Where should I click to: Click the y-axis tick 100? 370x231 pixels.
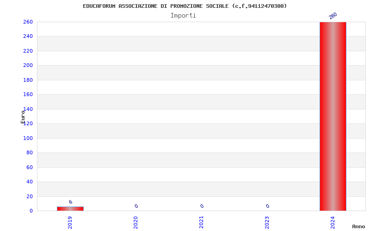[28, 138]
